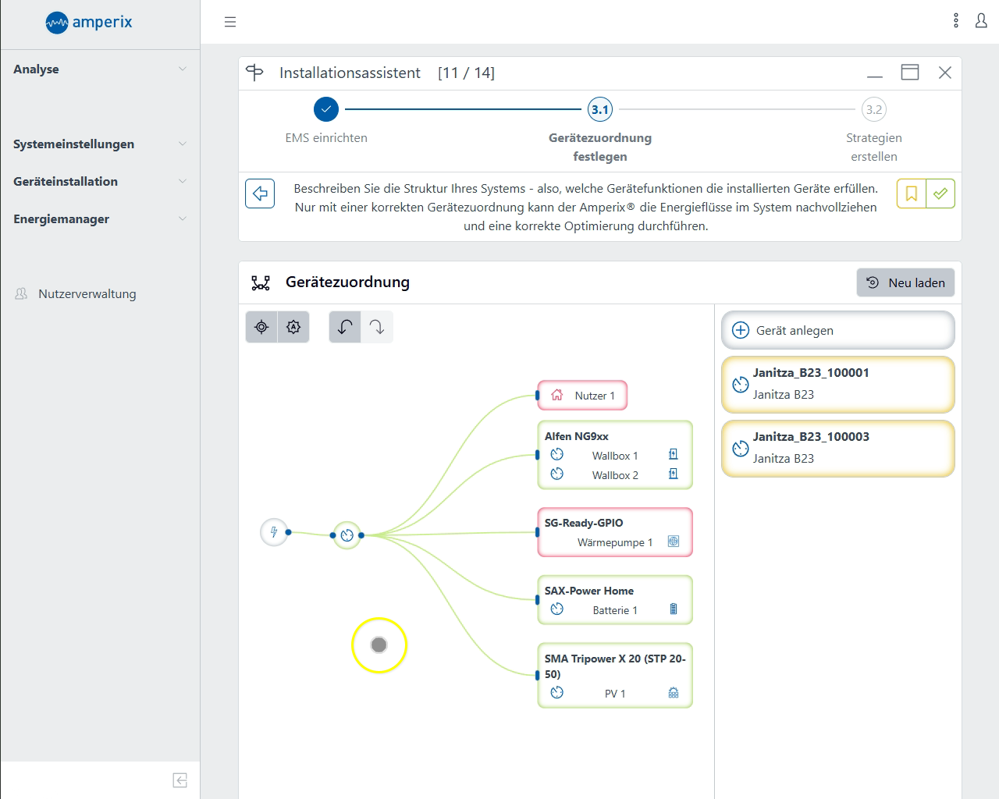
Task: Click the Wallbox 2 label
Action: pyautogui.click(x=615, y=475)
